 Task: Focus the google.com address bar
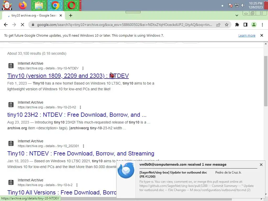124,25
